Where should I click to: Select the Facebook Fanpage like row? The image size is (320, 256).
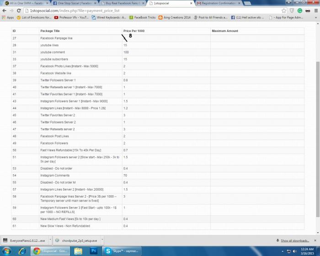(158, 38)
